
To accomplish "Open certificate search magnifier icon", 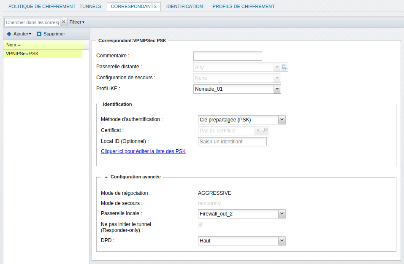I will point(266,130).
